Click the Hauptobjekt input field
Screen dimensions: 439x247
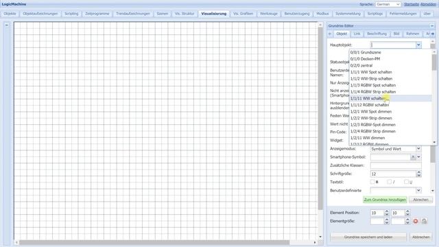click(x=393, y=45)
